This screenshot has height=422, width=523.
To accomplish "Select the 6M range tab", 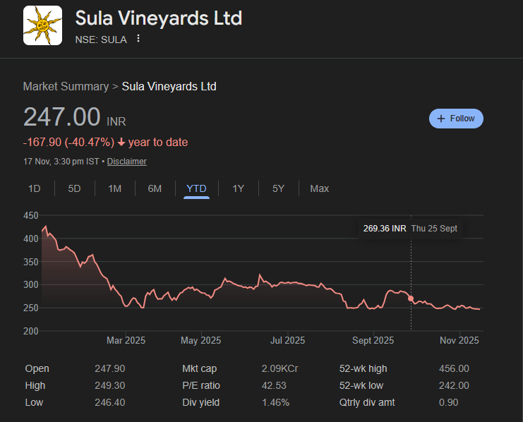I will (155, 188).
